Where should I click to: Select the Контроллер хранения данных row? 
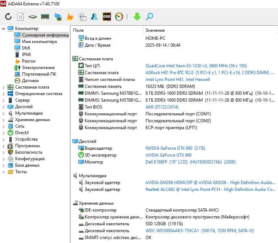point(174,217)
